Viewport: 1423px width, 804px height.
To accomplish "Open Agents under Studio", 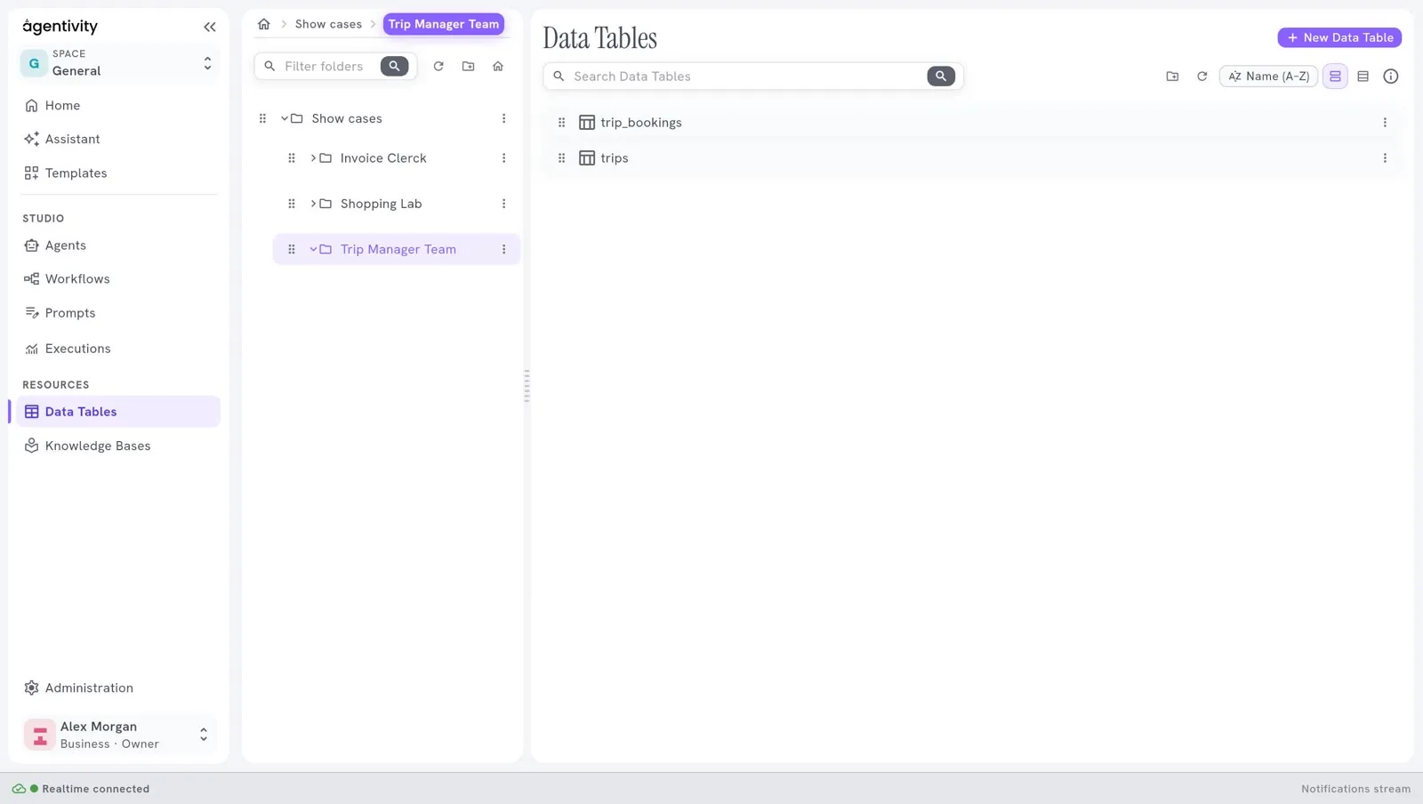I will tap(118, 245).
